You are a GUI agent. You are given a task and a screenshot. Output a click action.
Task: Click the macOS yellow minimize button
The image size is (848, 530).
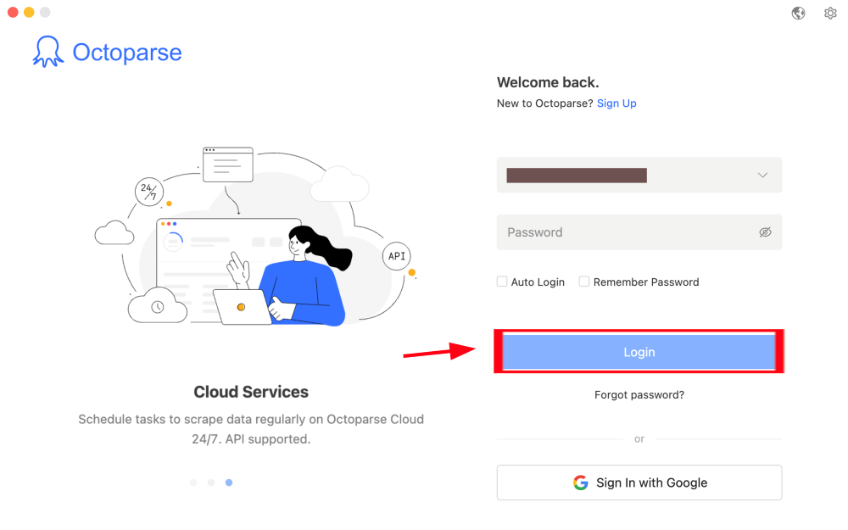click(29, 12)
